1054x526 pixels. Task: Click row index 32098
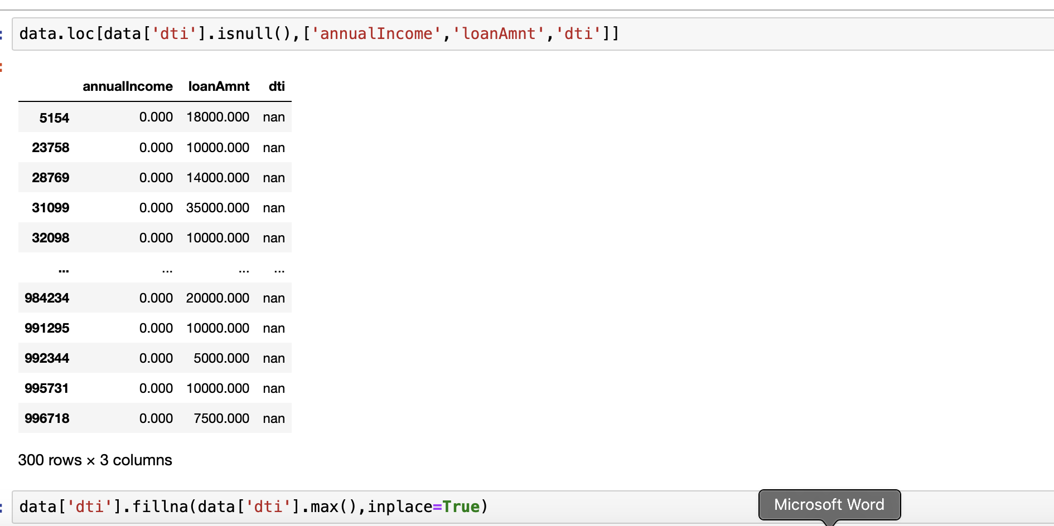click(x=51, y=238)
